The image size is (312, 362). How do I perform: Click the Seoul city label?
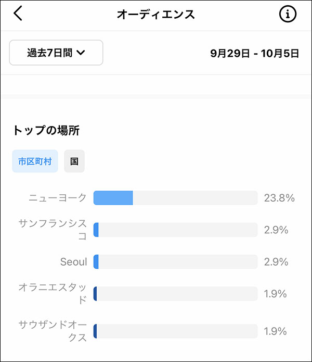pos(73,262)
